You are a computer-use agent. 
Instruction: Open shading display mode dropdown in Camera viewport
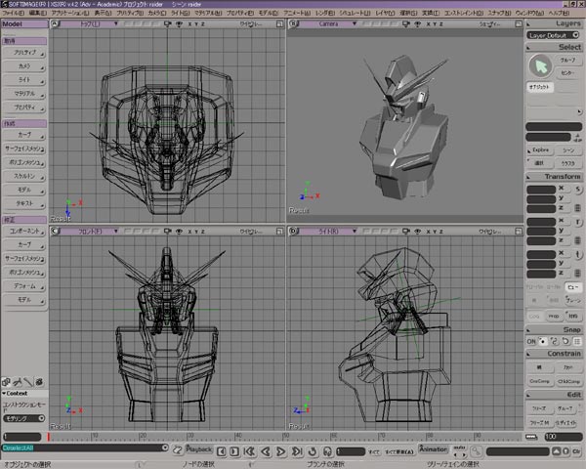coord(489,23)
